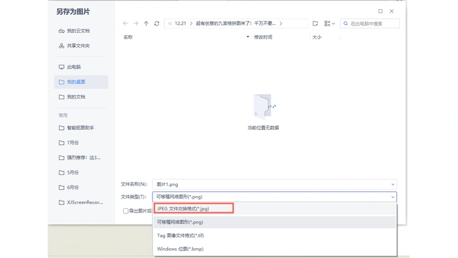Click the sort arrow beside 名称 column
Image resolution: width=458 pixels, height=258 pixels.
coord(248,37)
